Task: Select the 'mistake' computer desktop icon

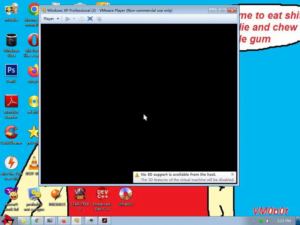Action: pyautogui.click(x=11, y=12)
